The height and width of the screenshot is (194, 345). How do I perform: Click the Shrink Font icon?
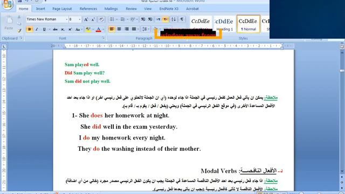click(x=93, y=19)
